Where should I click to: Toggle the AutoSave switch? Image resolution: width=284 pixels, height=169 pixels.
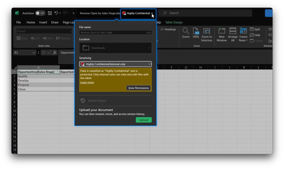click(x=40, y=13)
